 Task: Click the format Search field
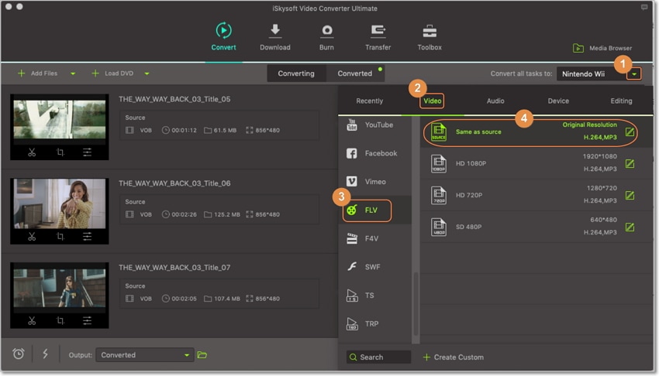coord(378,357)
